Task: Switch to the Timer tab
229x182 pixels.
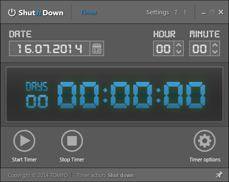Action: (x=88, y=12)
